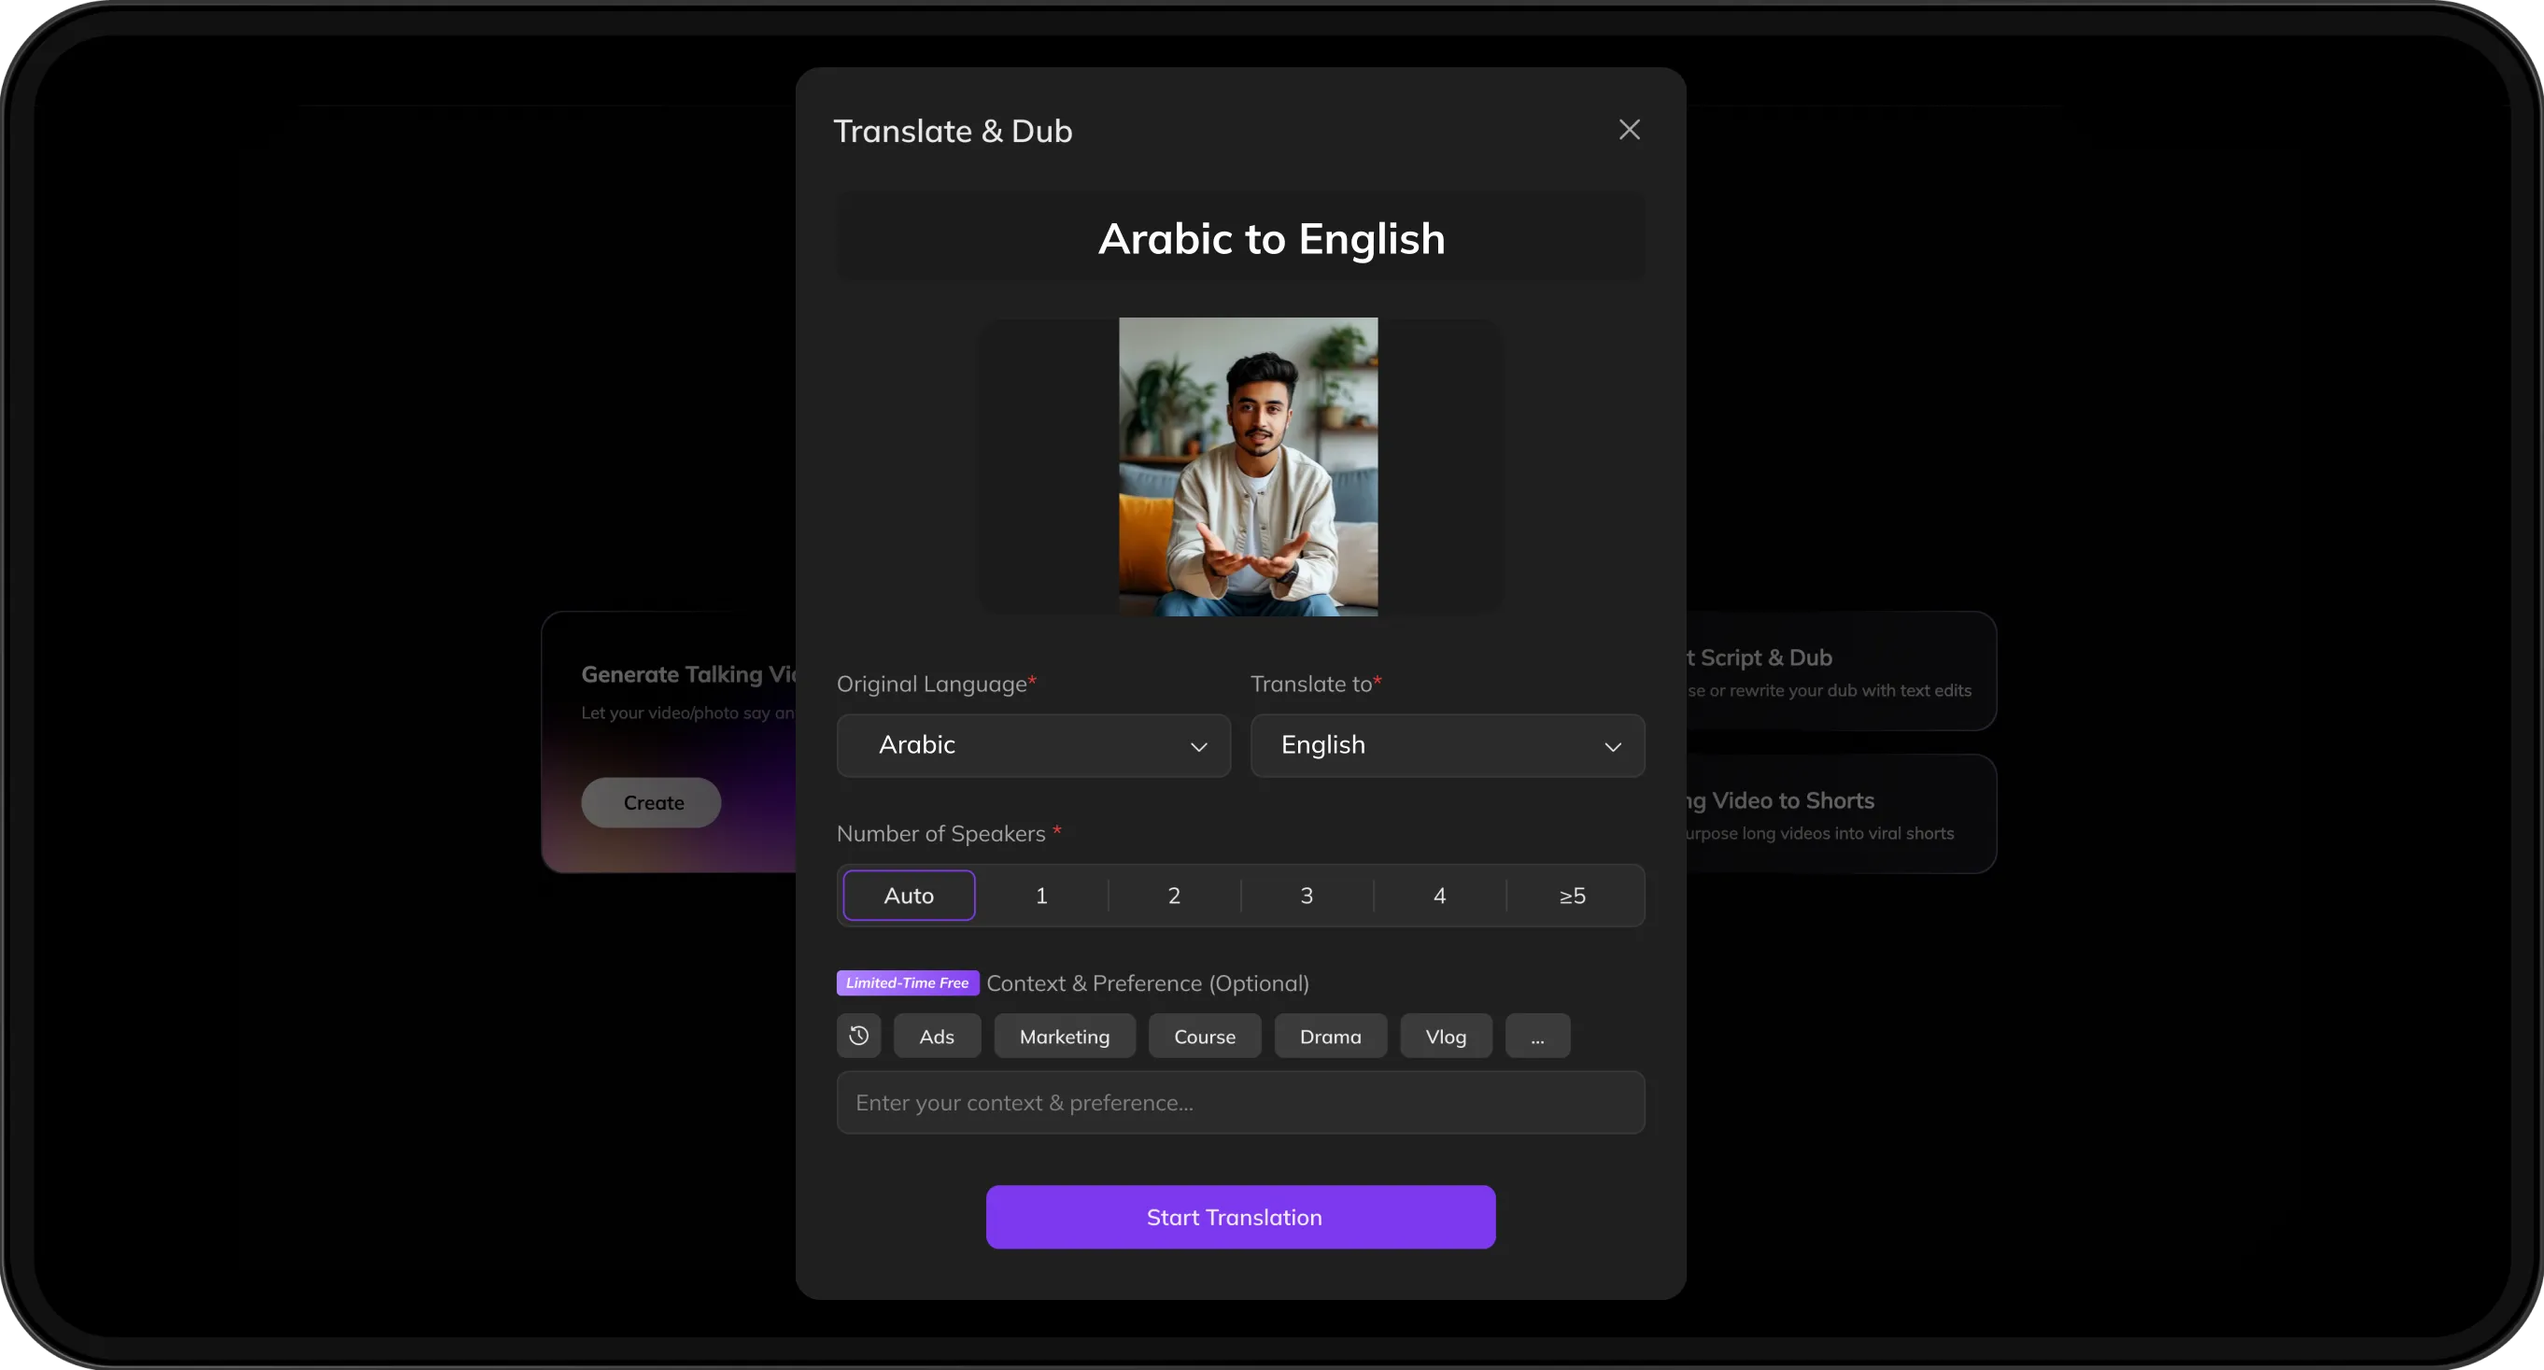Choose the Drama context preset

tap(1329, 1037)
